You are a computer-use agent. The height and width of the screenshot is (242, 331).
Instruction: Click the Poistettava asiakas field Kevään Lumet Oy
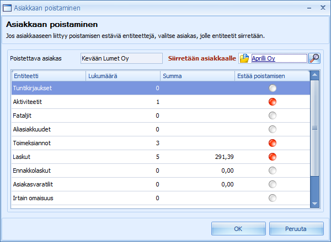click(121, 58)
